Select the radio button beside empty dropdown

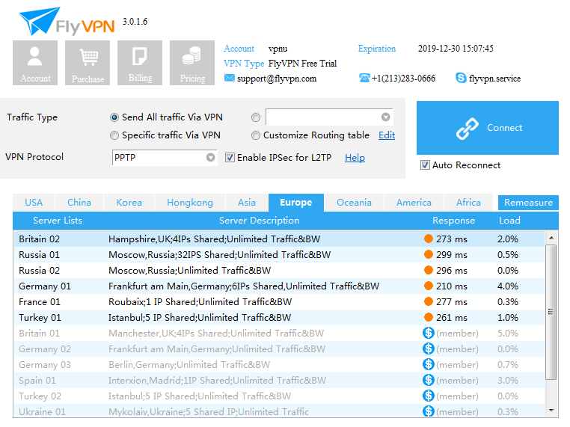[256, 117]
